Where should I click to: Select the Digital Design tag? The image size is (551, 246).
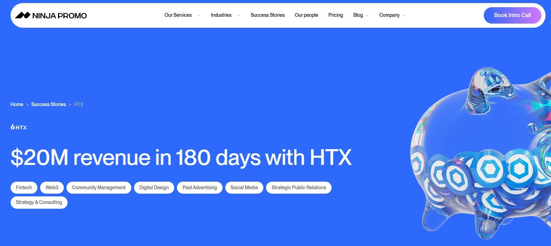coord(154,187)
